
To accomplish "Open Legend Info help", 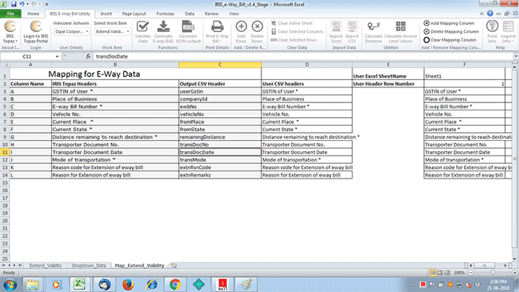I will point(508,32).
